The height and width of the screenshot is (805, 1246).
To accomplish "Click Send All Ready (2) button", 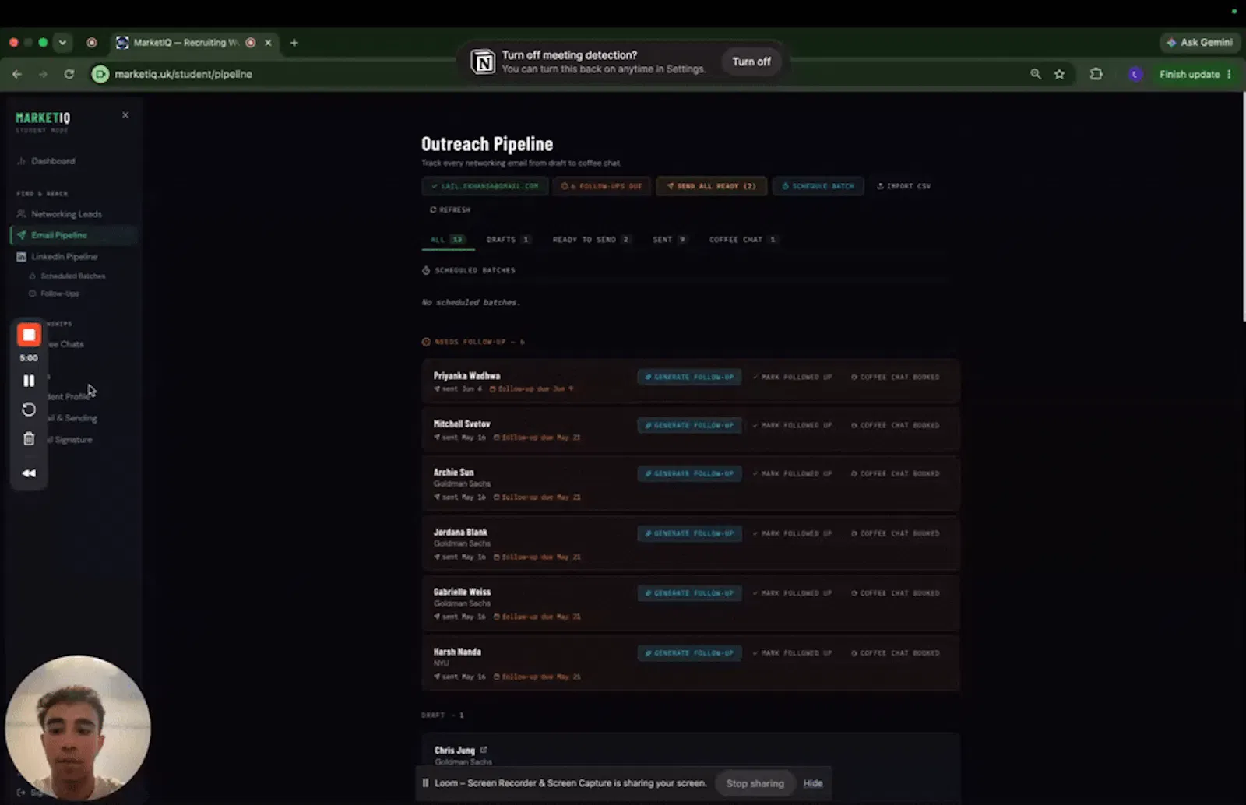I will [x=711, y=186].
